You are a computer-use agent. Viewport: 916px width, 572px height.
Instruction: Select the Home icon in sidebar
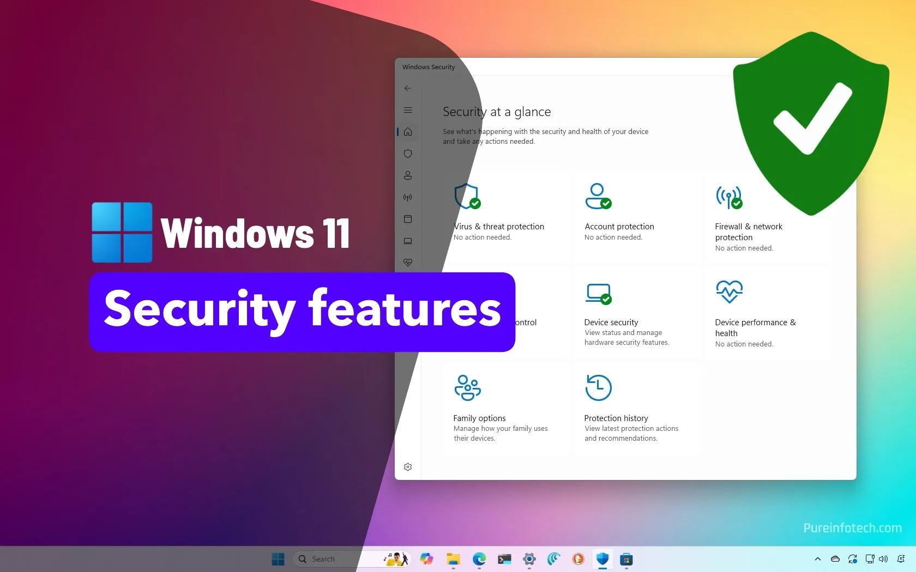(x=407, y=132)
